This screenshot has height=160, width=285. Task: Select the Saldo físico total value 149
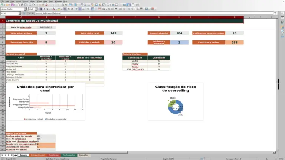113,33
